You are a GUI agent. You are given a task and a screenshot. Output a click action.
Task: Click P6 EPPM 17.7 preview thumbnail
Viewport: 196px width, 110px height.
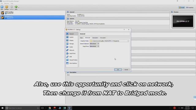[x=183, y=21]
